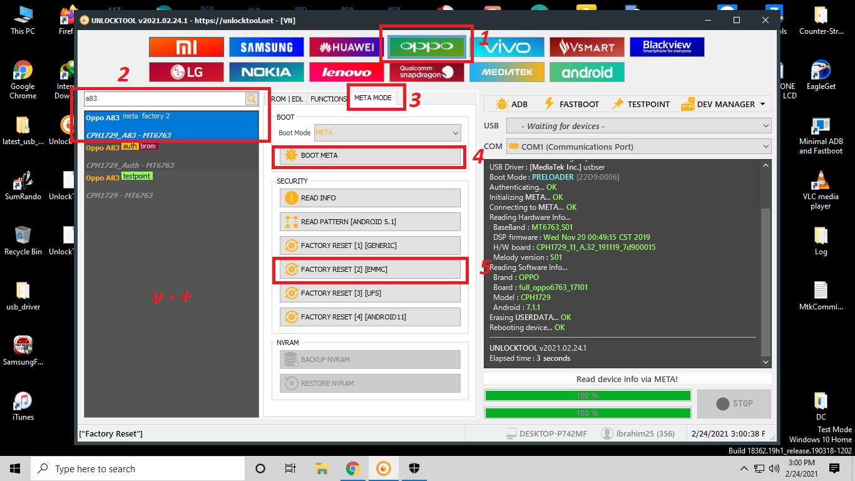Switch to the META MODE tab
The image size is (855, 481).
point(372,98)
